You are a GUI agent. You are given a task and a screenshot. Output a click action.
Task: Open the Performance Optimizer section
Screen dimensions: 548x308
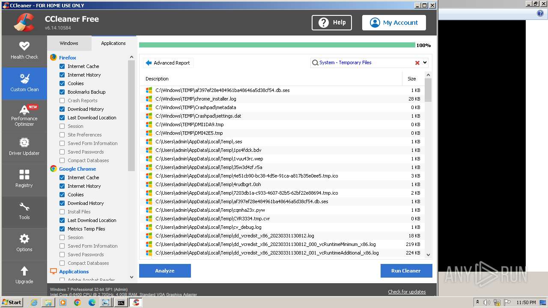click(24, 116)
